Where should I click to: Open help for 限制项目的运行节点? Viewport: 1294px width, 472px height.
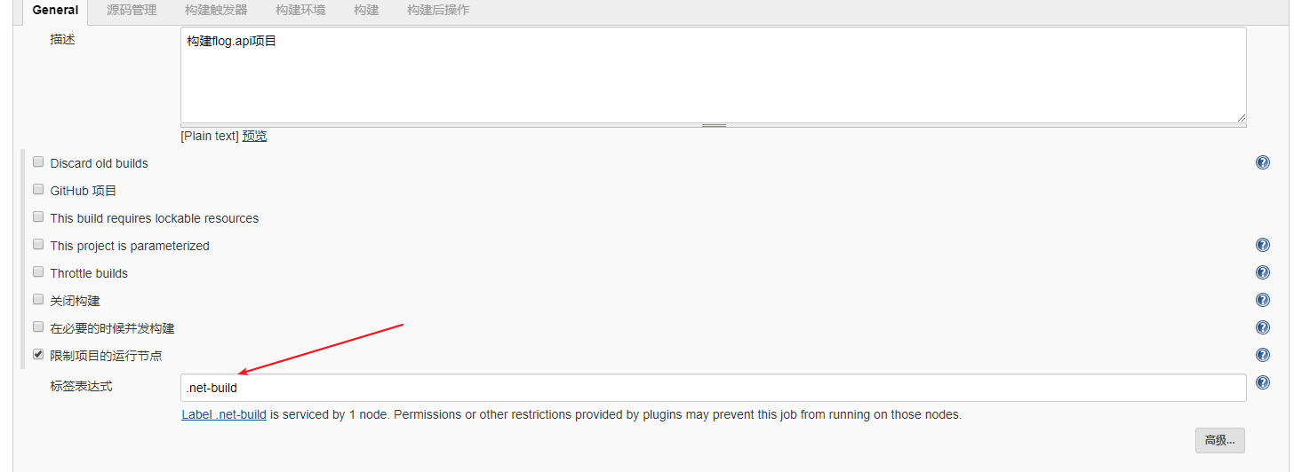click(1262, 356)
